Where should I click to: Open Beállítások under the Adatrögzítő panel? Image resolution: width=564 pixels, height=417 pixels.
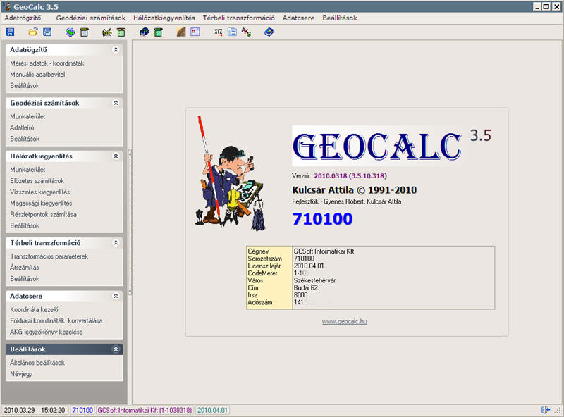pyautogui.click(x=25, y=85)
